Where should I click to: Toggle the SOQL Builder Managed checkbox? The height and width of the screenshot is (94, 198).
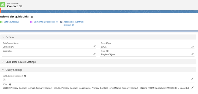coord(4,80)
